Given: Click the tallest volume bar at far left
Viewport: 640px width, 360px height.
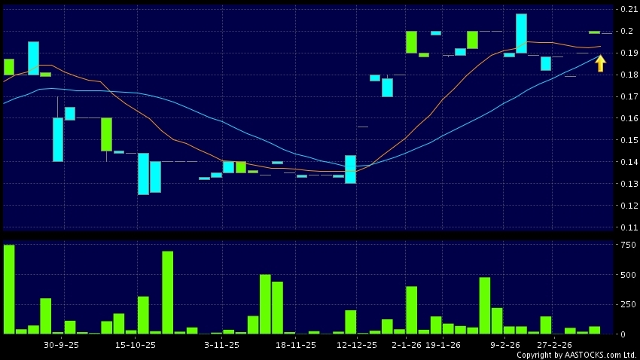Looking at the screenshot, I should click(x=9, y=289).
